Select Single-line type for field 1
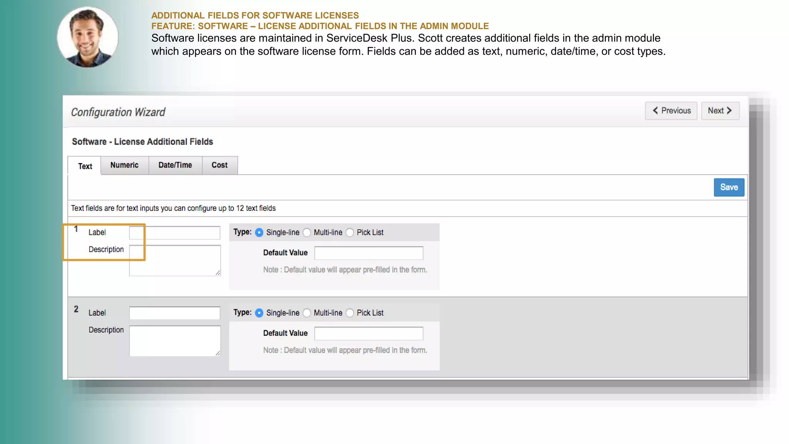The height and width of the screenshot is (444, 789). [x=259, y=232]
